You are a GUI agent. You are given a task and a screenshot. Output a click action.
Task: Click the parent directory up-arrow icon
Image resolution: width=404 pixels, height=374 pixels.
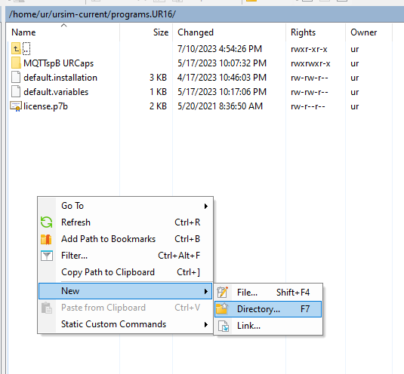pyautogui.click(x=16, y=48)
